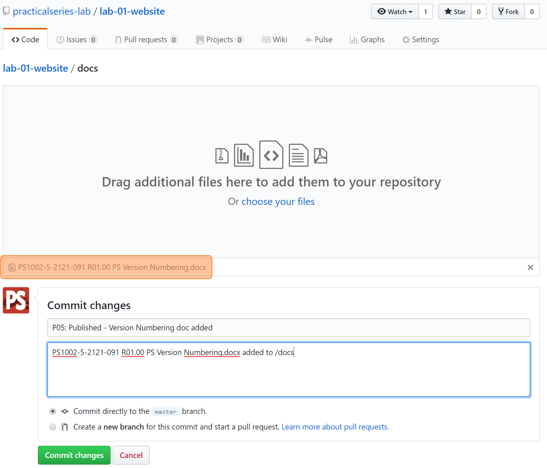Click the code file icon in drop zone
The image size is (547, 468).
click(x=271, y=155)
